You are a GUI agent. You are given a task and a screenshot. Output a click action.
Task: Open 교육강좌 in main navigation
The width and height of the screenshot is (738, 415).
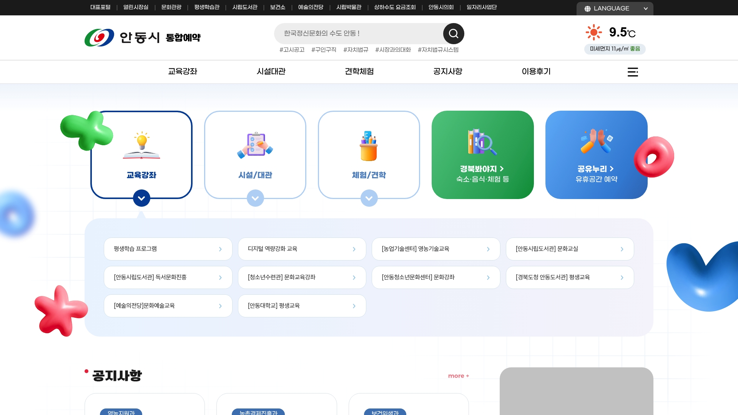pos(183,71)
